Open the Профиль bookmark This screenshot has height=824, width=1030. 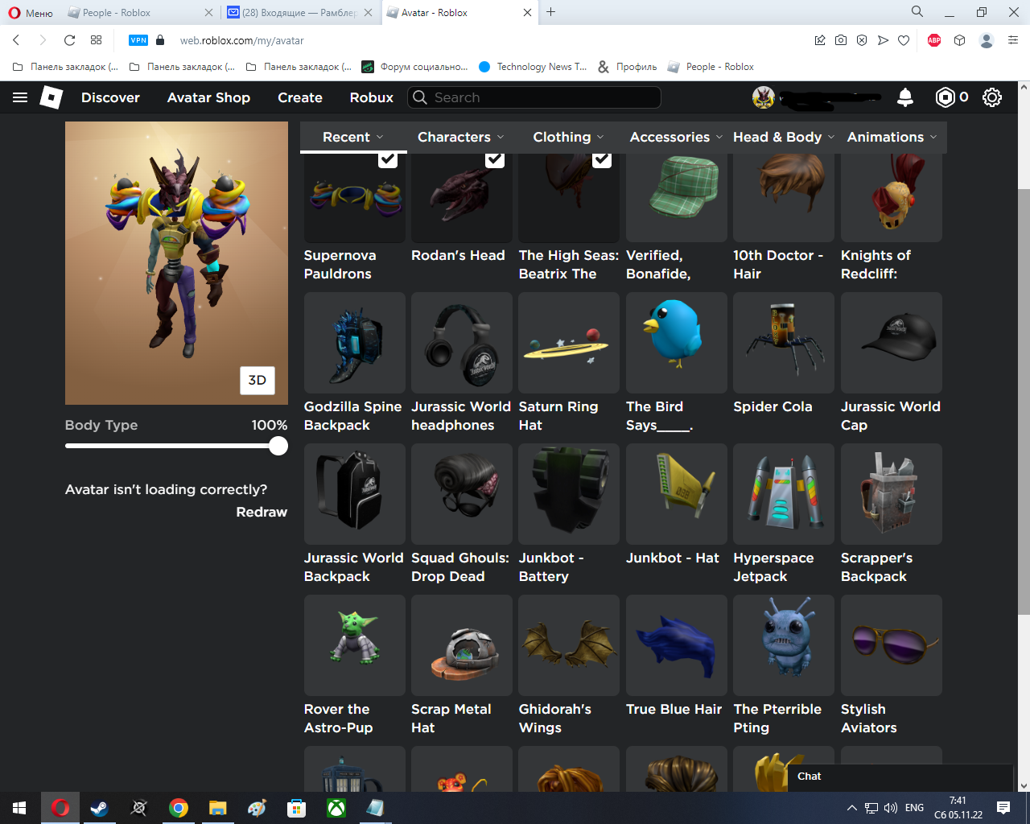[x=628, y=67]
